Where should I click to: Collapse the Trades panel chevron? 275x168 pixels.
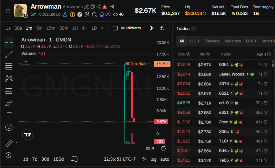point(193,29)
